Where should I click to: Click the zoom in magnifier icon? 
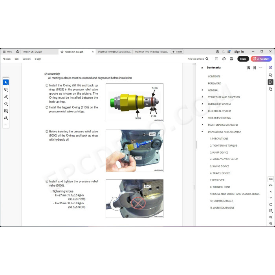271,217
